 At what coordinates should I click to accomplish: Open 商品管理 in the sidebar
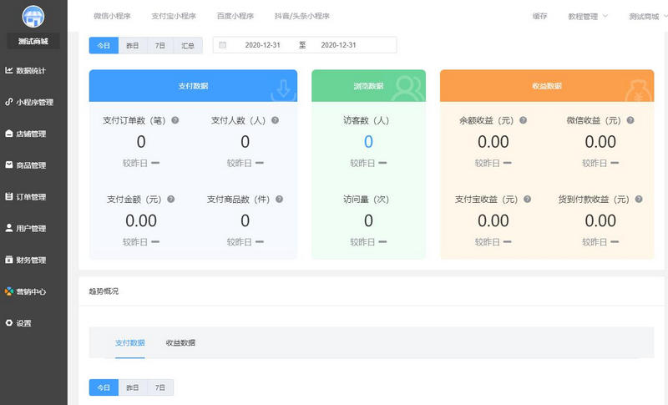(x=31, y=165)
